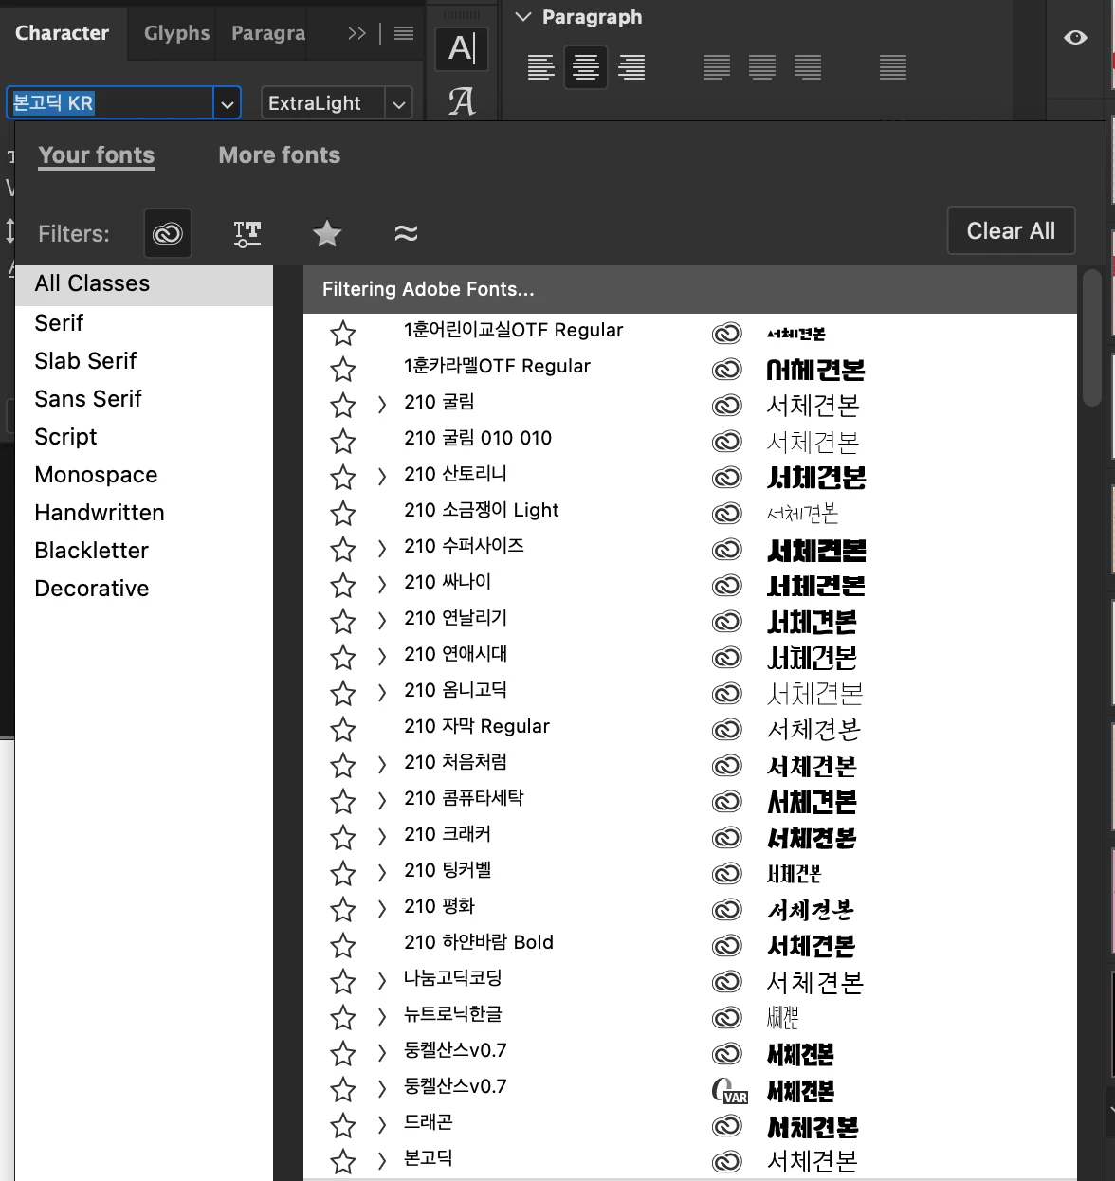
Task: Select the Handwritten class filter
Action: (100, 513)
